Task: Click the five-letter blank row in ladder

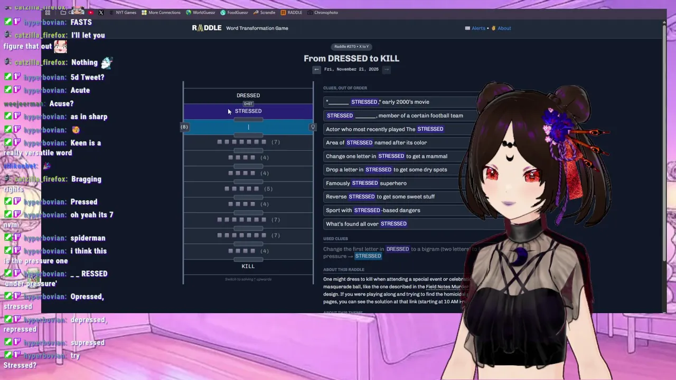Action: [x=248, y=189]
